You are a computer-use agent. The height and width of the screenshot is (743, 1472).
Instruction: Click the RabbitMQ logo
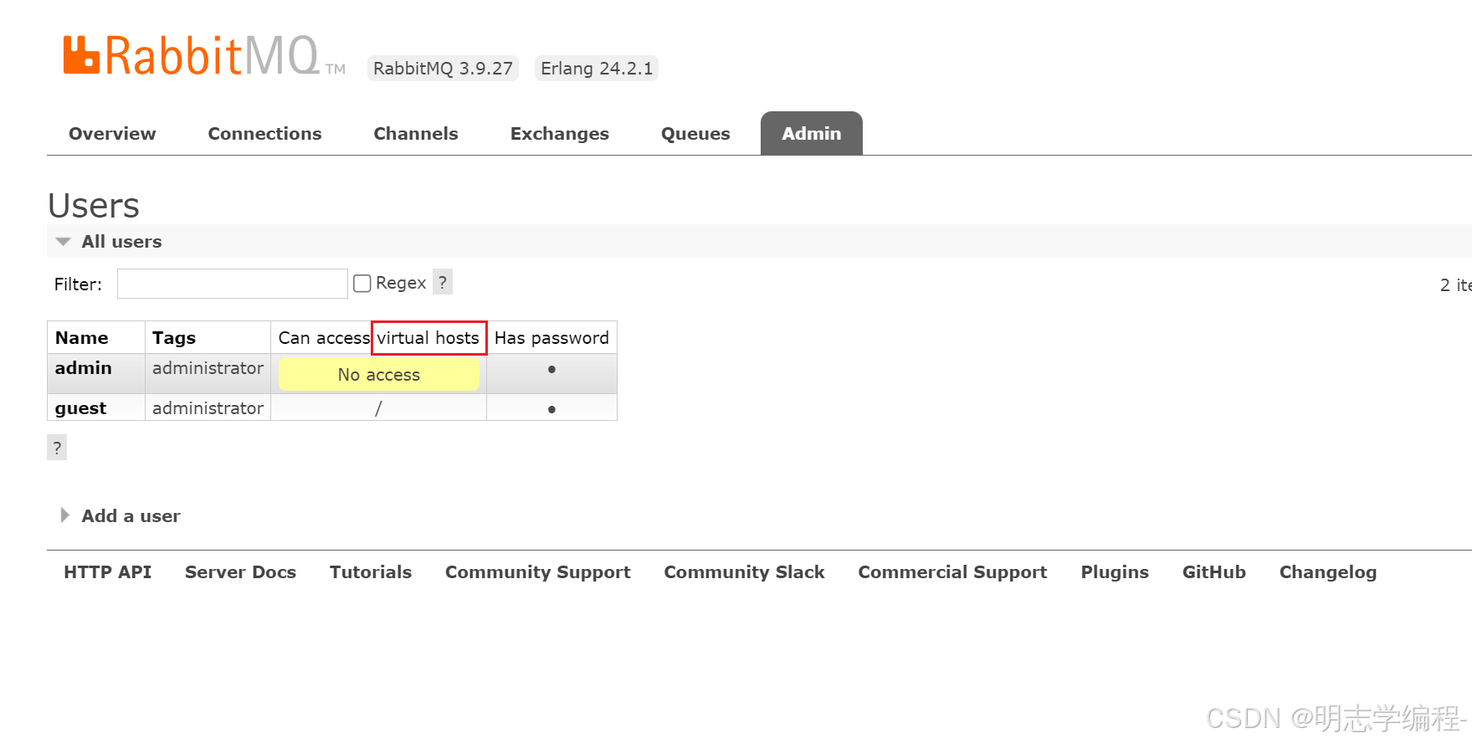(x=203, y=56)
